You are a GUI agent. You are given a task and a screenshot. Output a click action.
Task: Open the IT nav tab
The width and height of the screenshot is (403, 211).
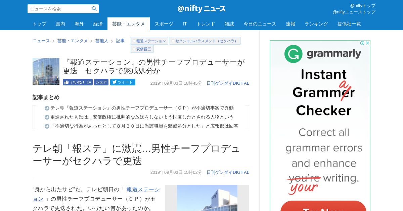click(x=185, y=24)
